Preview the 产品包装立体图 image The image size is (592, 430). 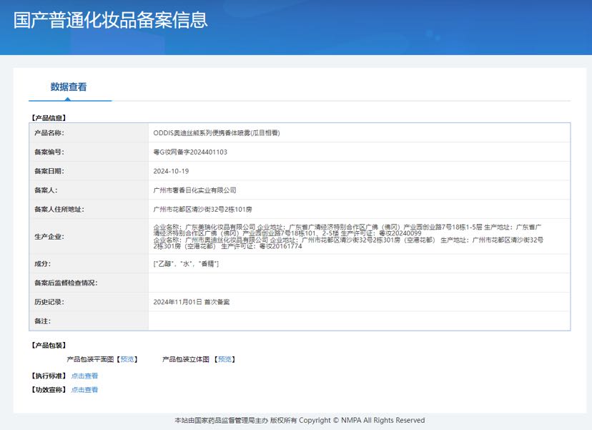point(225,359)
